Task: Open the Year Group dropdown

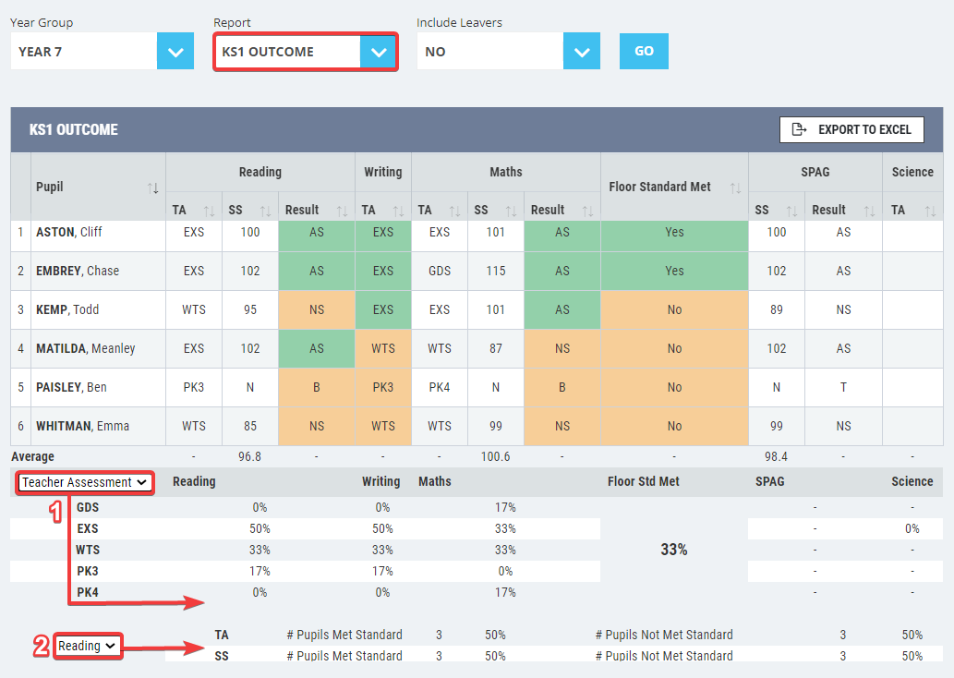Action: 175,52
